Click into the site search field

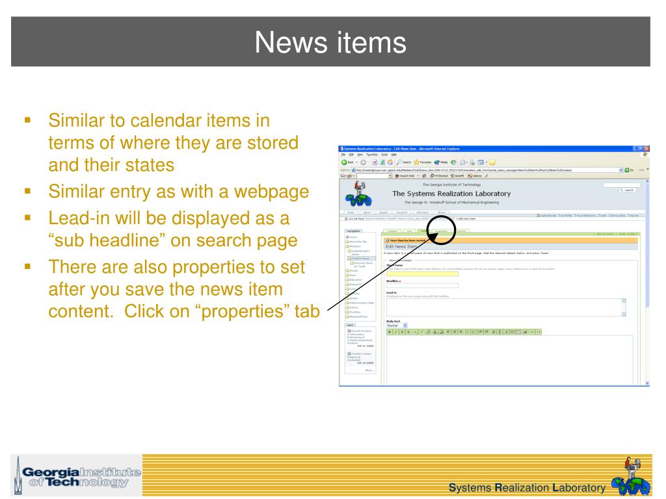click(x=622, y=185)
